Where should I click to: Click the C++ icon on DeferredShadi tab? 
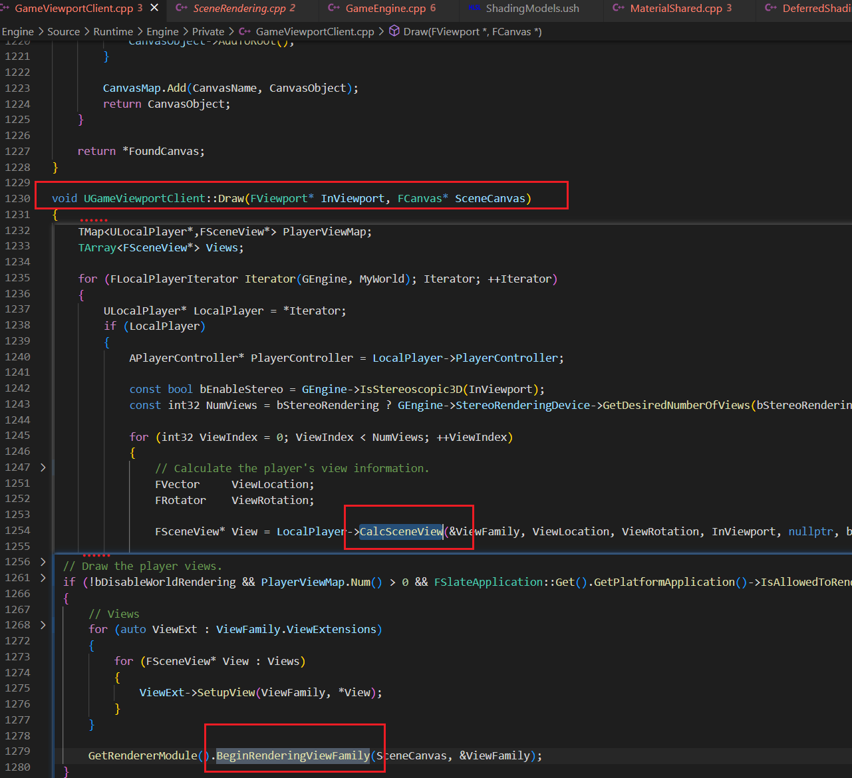tap(771, 8)
